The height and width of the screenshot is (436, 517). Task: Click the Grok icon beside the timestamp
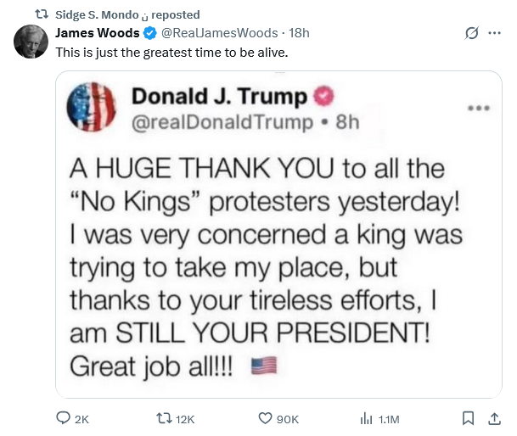(472, 34)
